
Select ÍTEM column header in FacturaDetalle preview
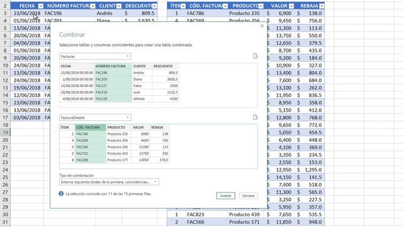tap(67, 127)
